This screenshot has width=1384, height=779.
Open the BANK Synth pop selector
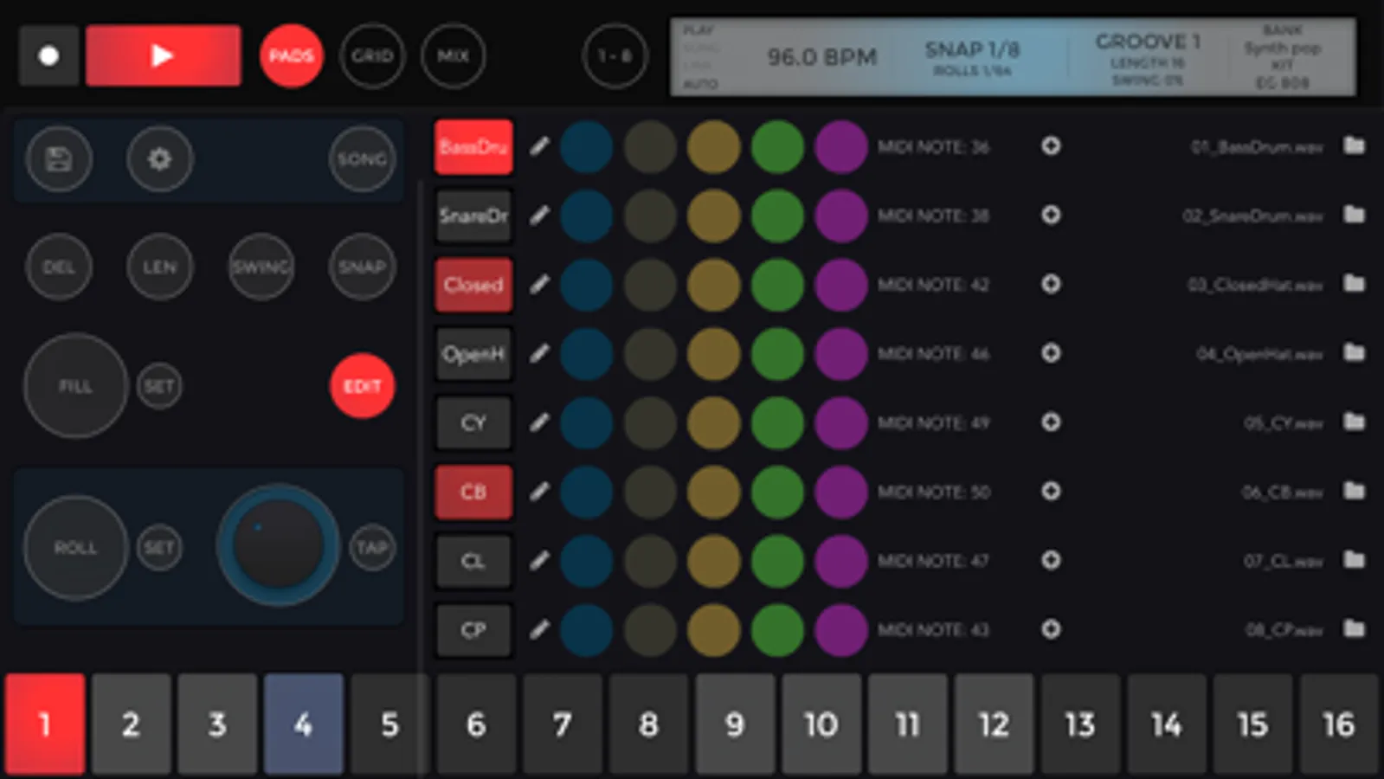point(1282,40)
